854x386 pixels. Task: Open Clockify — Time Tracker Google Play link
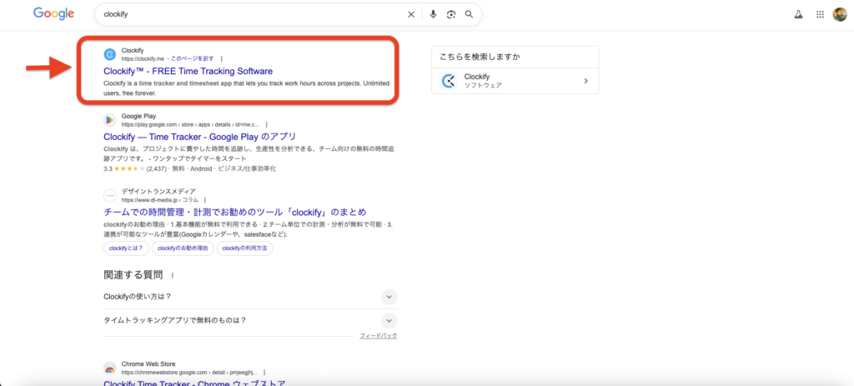(200, 136)
